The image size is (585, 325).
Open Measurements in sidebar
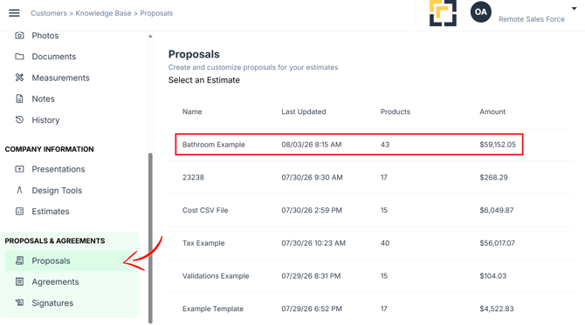(x=60, y=78)
